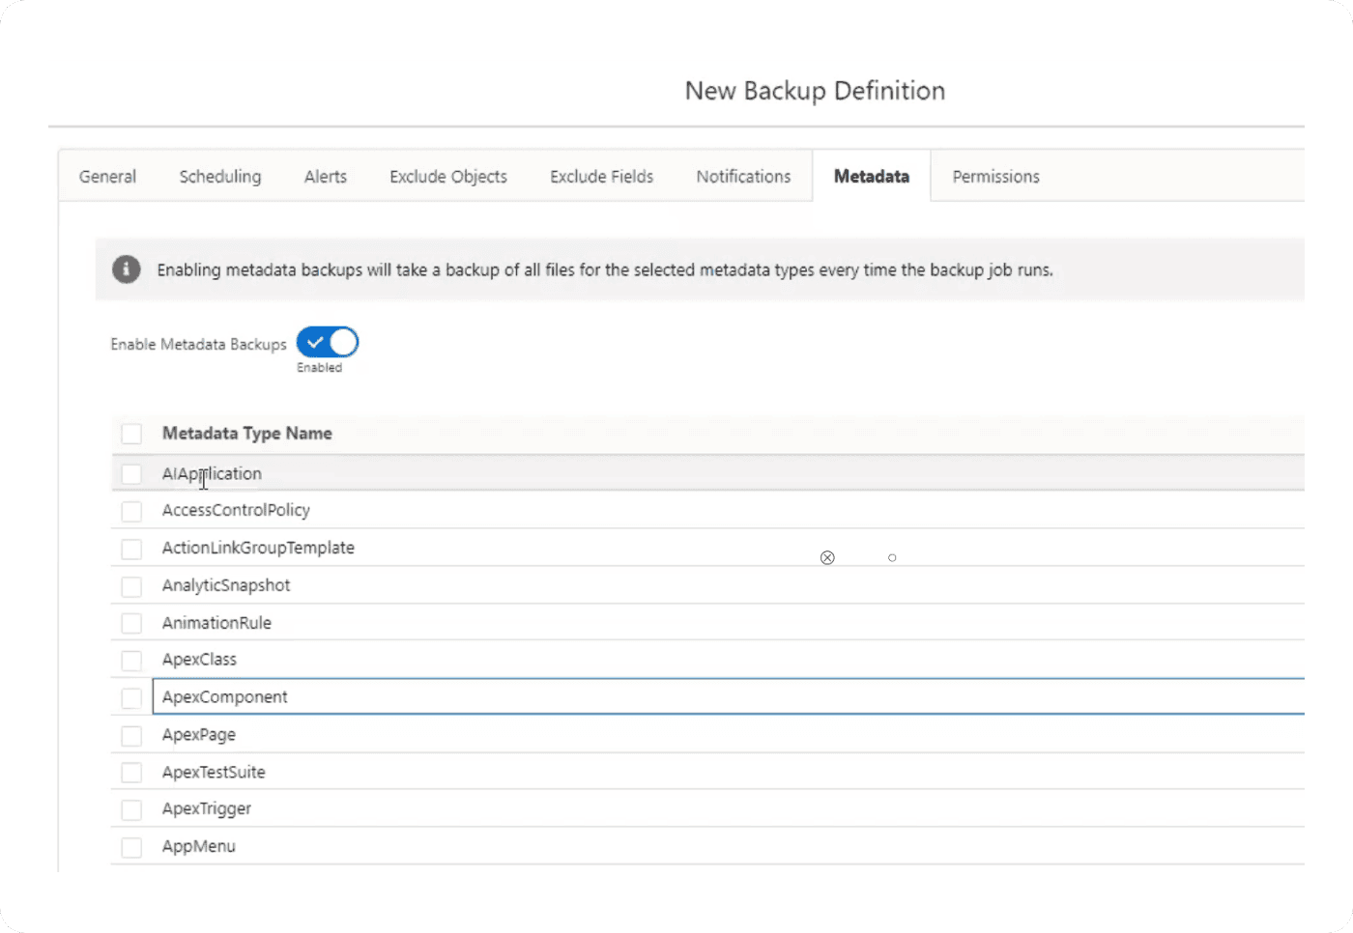Click the circled X icon
1353x933 pixels.
tap(827, 557)
